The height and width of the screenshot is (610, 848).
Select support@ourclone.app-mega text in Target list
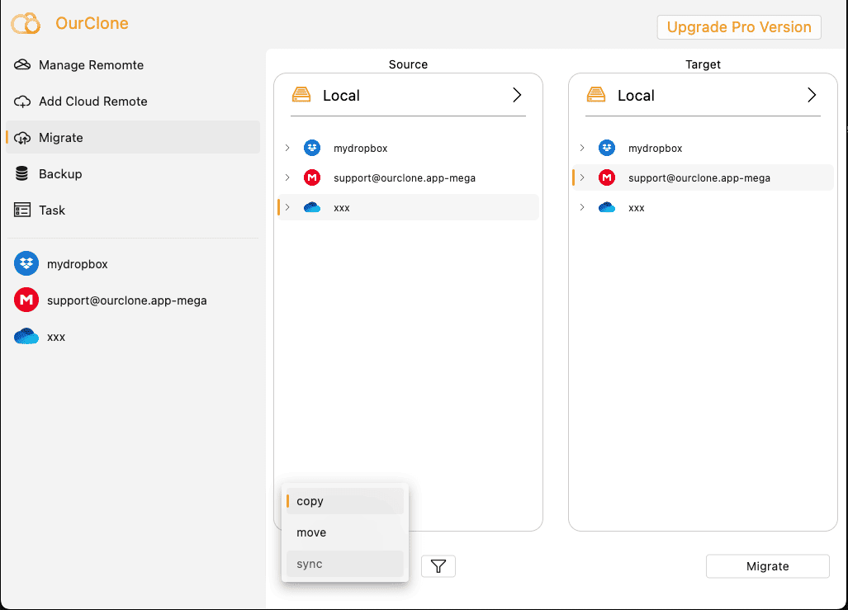click(699, 178)
